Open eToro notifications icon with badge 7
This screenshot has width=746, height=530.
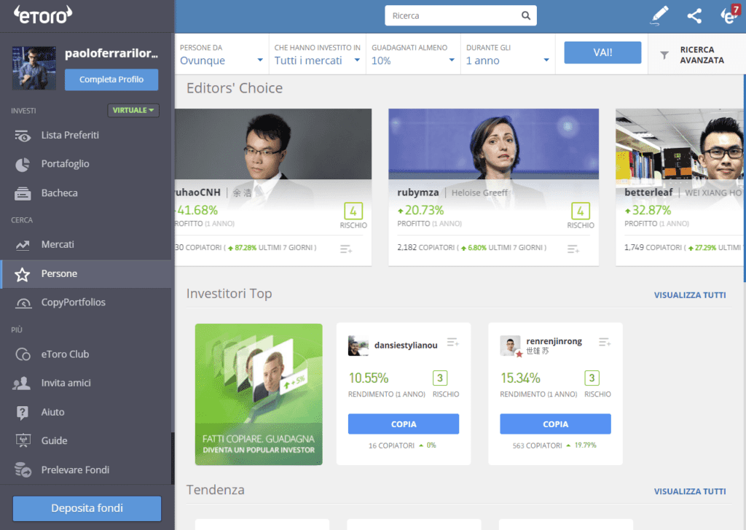pos(729,15)
